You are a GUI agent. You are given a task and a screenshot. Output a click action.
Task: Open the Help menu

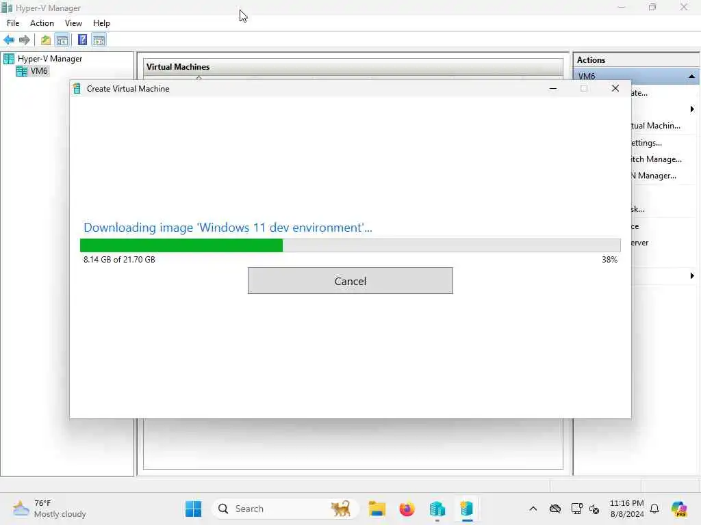(x=101, y=23)
